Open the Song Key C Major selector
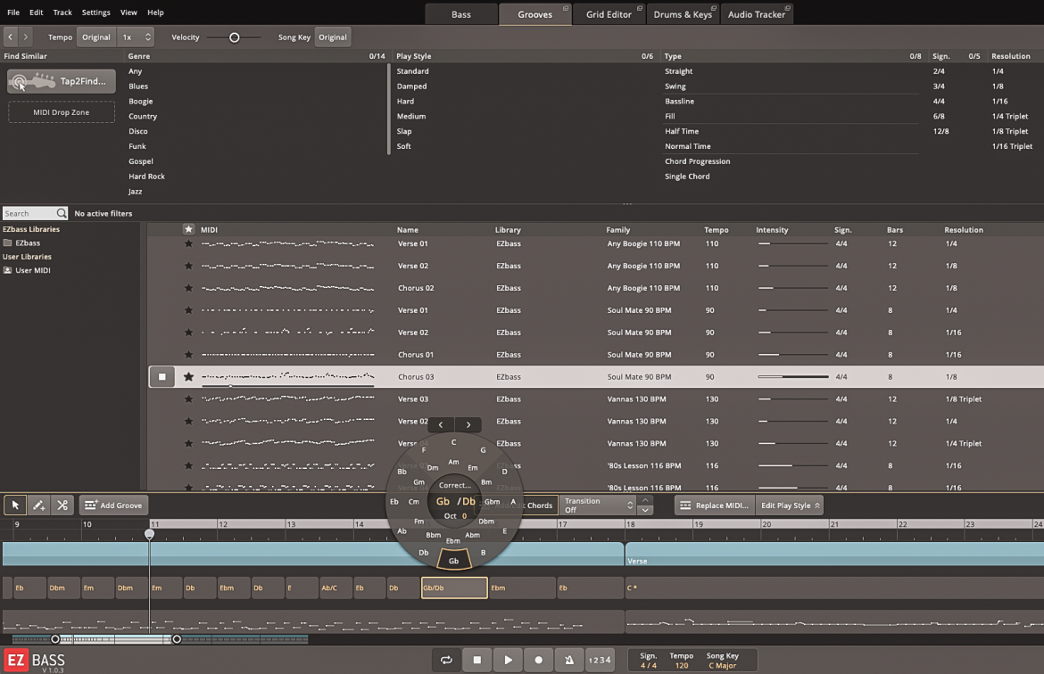 [723, 661]
